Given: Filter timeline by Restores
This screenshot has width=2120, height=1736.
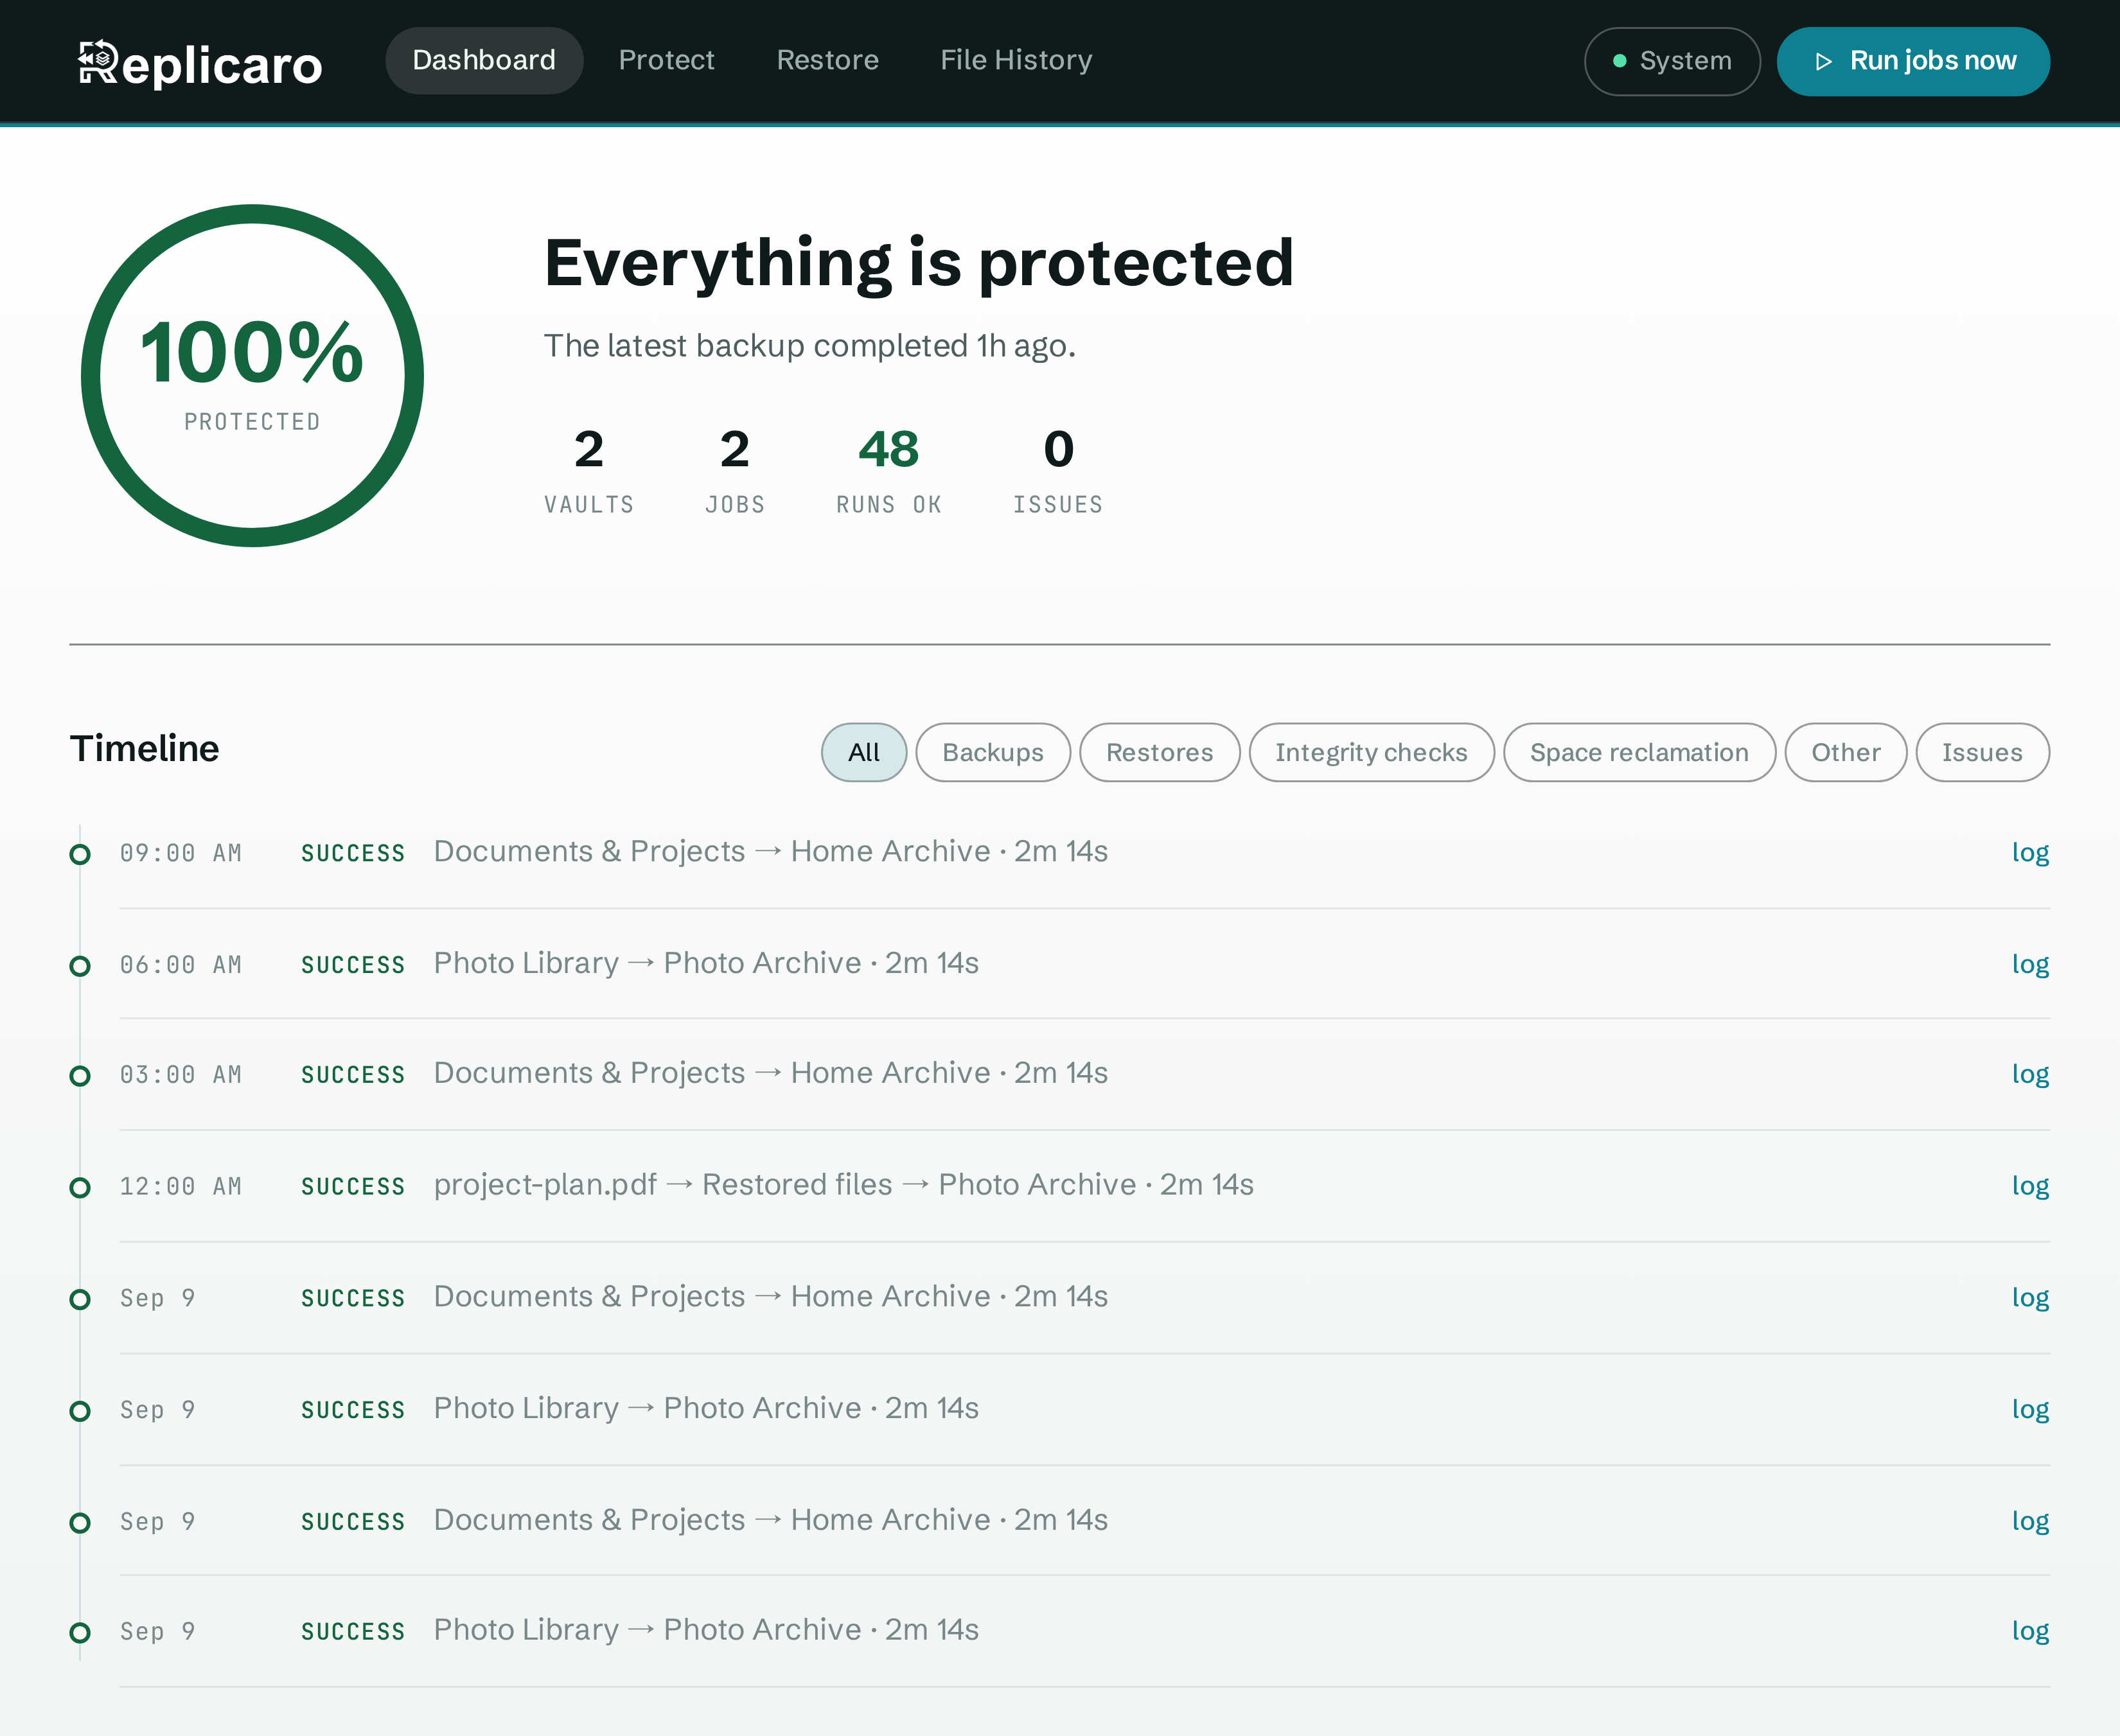Looking at the screenshot, I should click(x=1159, y=752).
